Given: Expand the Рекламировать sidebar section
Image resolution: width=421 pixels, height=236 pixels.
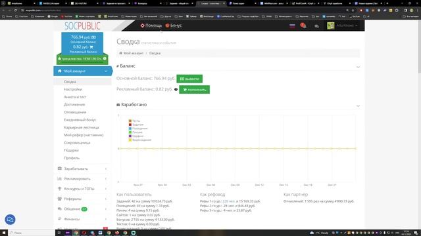Looking at the screenshot, I should click(82, 179).
